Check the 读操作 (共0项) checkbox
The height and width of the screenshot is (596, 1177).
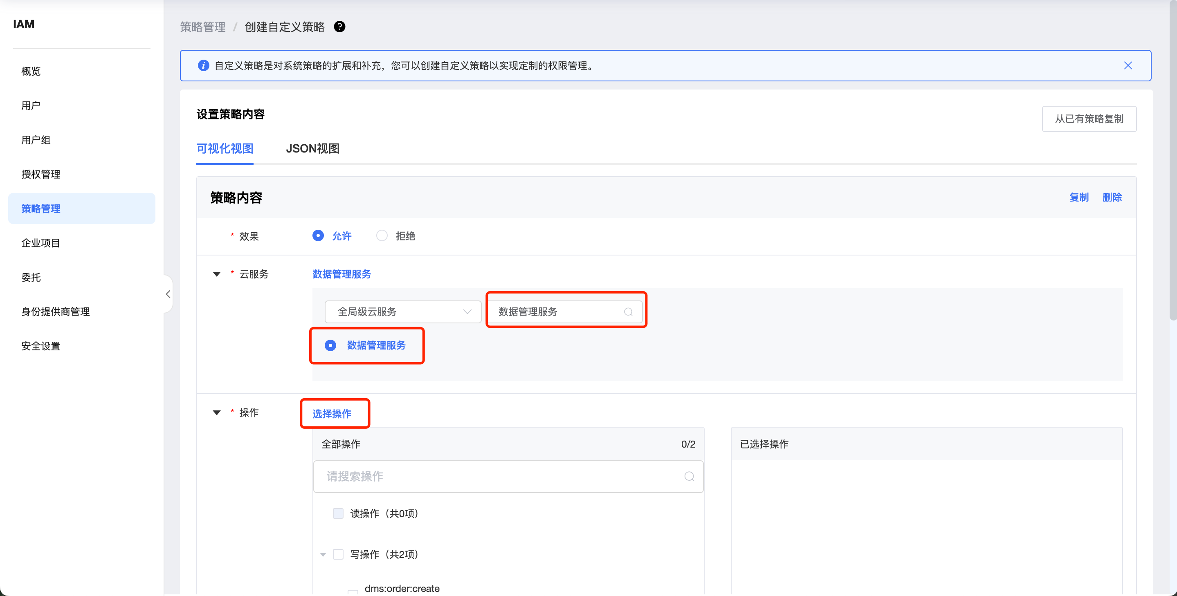[338, 513]
